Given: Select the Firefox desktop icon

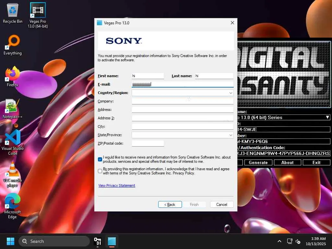Looking at the screenshot, I should (13, 77).
